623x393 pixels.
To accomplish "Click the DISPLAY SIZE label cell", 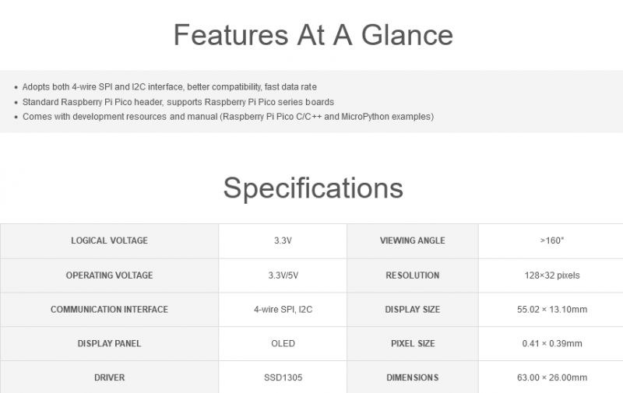I will point(412,309).
